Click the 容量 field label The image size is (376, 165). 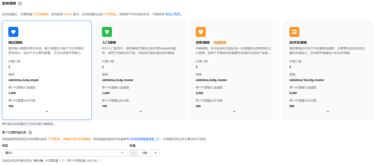(x=133, y=146)
